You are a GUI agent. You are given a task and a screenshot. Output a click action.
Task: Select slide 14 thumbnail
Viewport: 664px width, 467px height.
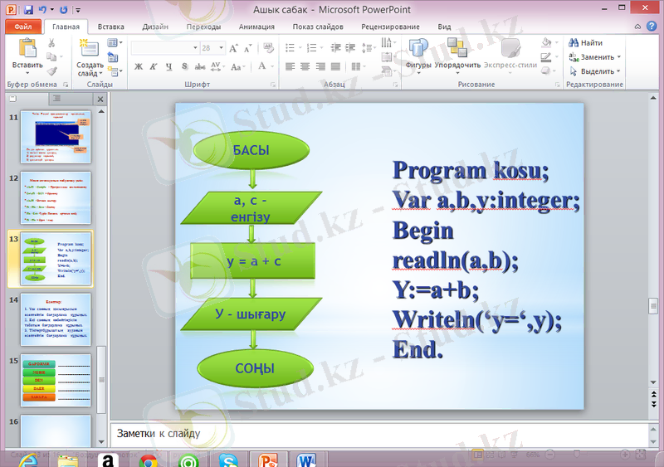click(x=56, y=318)
